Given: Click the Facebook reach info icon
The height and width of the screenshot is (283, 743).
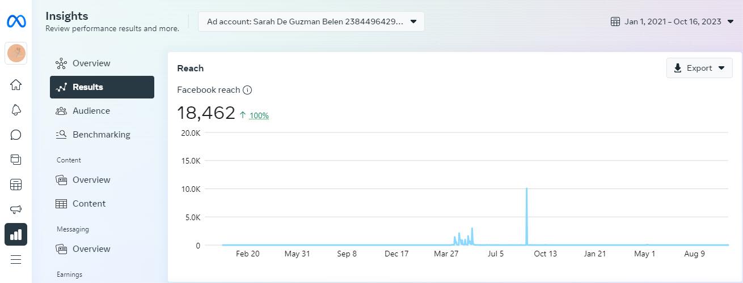Looking at the screenshot, I should (x=247, y=90).
